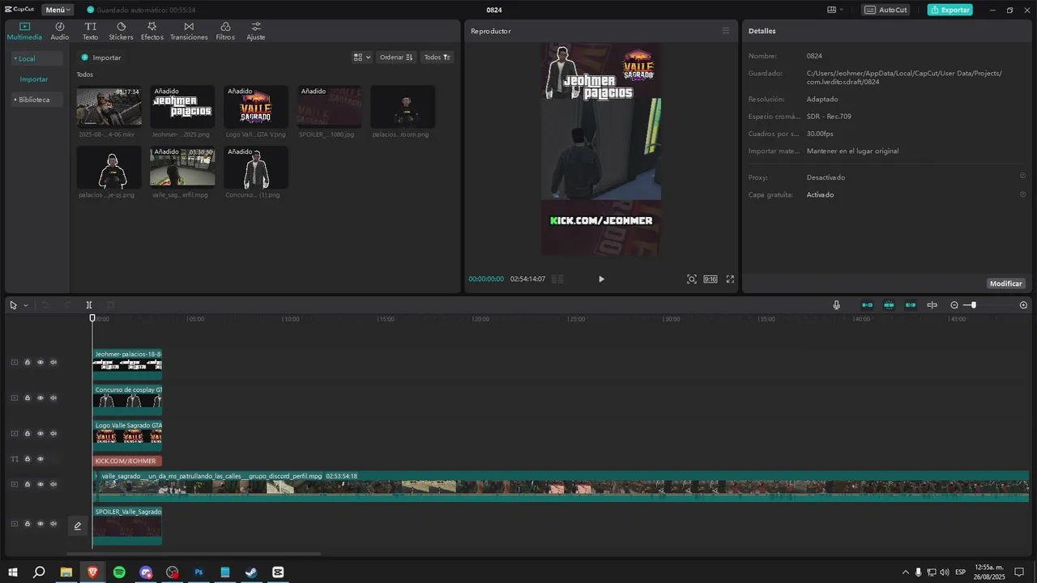Open the layout selector dropdown in title bar

tap(835, 10)
